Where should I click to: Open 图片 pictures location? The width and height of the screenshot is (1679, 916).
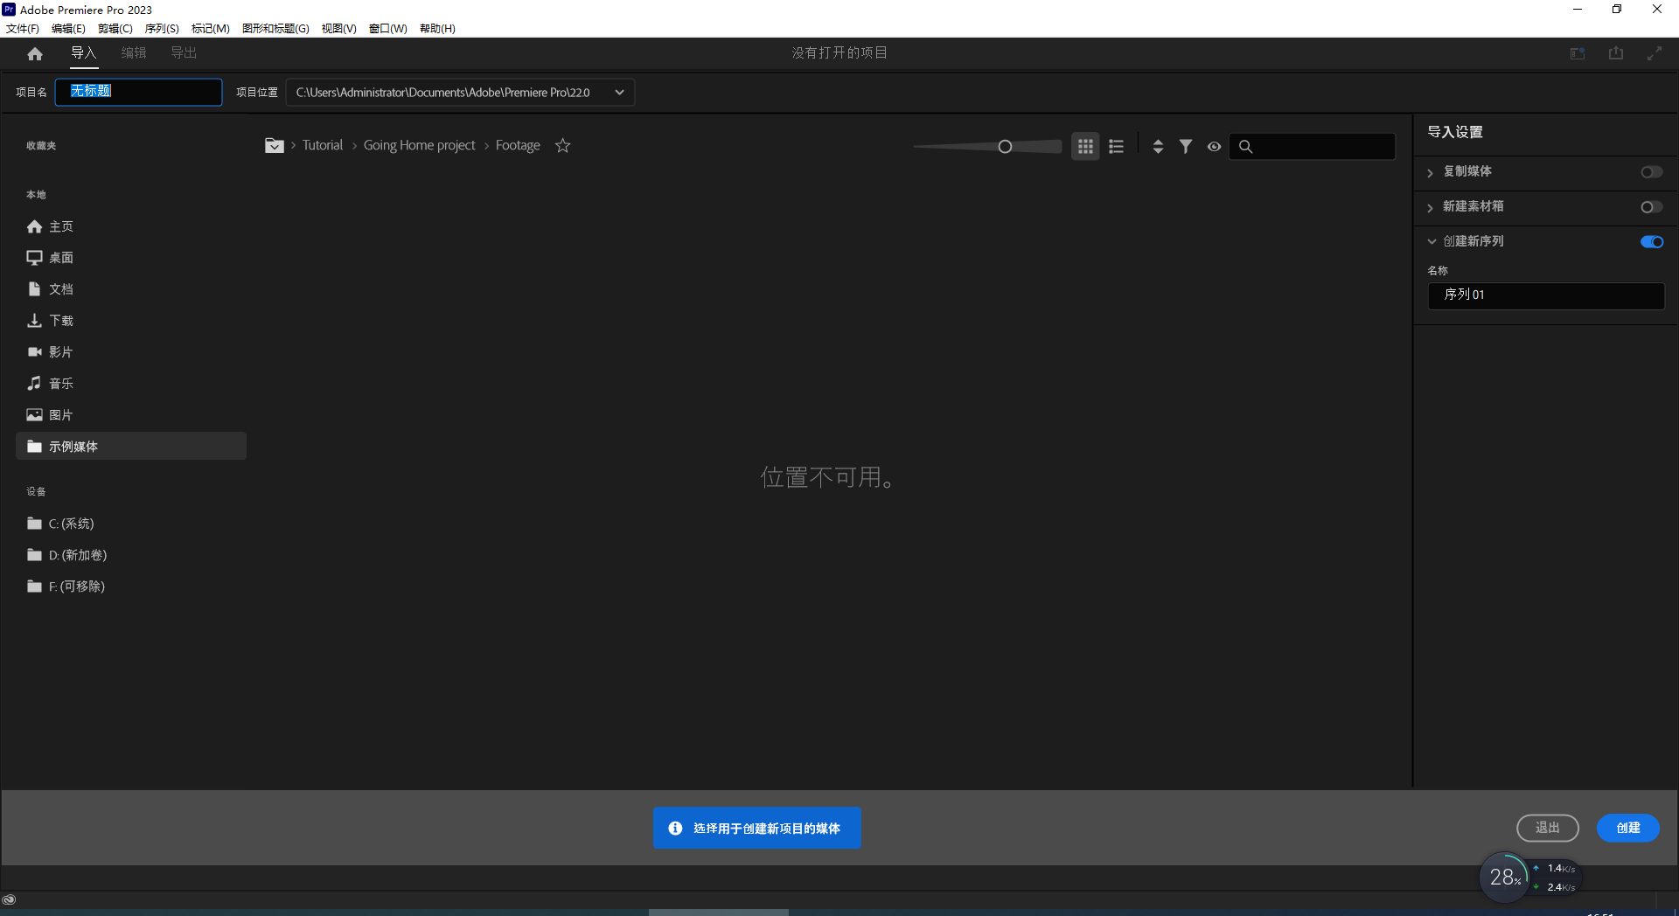coord(131,415)
